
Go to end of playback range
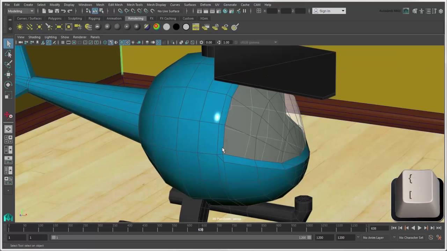coord(439,228)
